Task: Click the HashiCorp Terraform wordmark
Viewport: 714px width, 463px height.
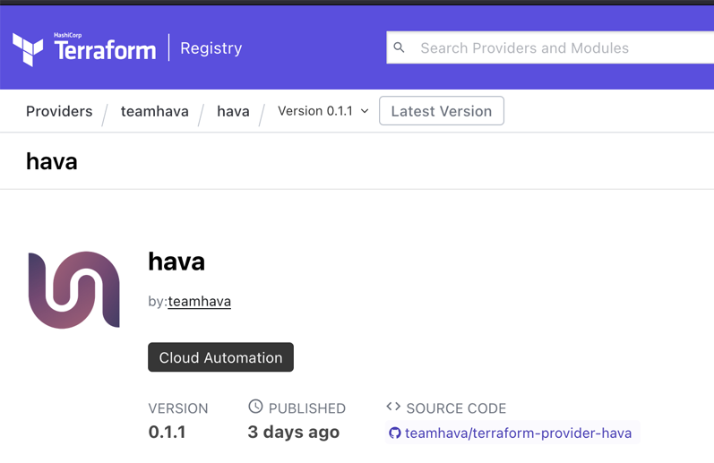Action: [x=105, y=48]
